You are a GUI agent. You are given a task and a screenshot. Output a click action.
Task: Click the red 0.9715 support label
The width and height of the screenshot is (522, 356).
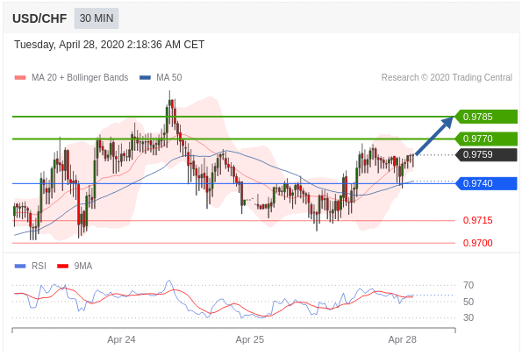pyautogui.click(x=478, y=220)
